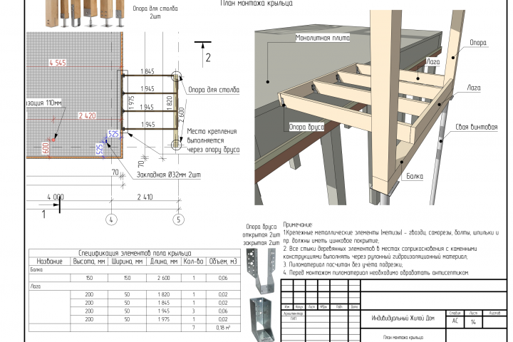Select the vertical '2 600' beam dimension on the plan
Screen dimensions: 513x342
point(182,115)
